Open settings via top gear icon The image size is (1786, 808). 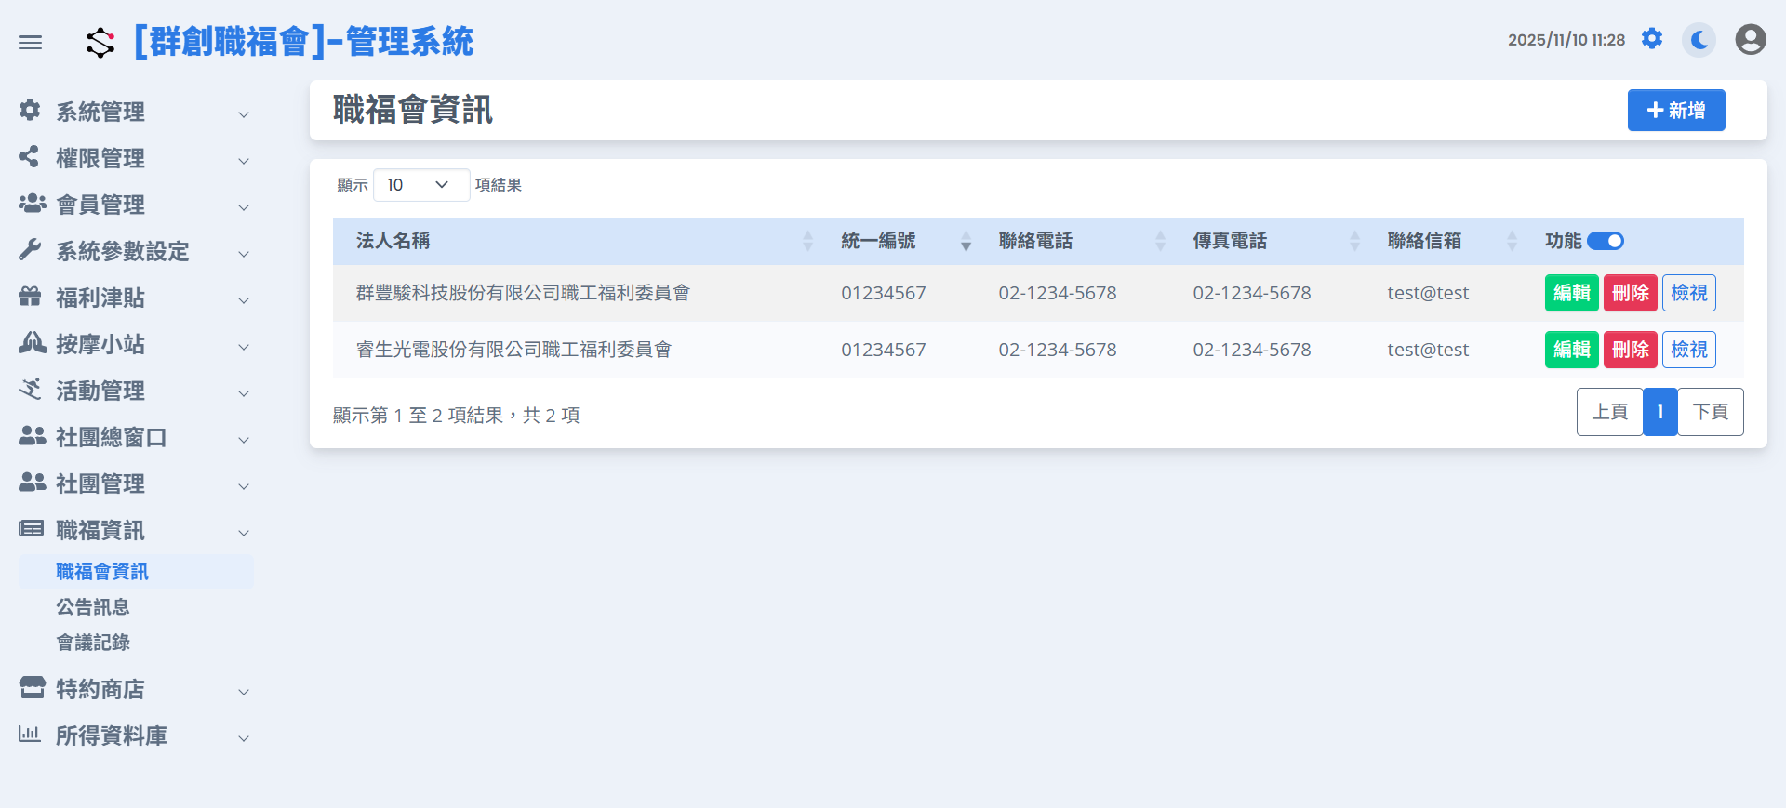pyautogui.click(x=1652, y=39)
